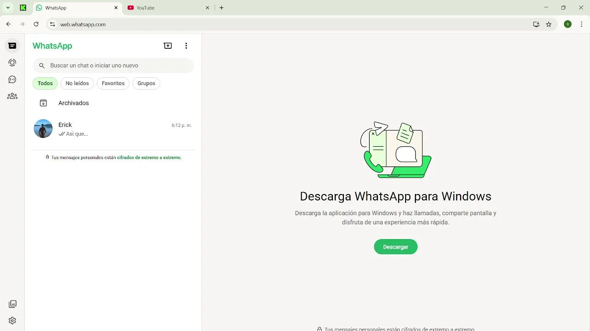590x331 pixels.
Task: Open the Settings gear in WhatsApp sidebar
Action: (x=12, y=320)
